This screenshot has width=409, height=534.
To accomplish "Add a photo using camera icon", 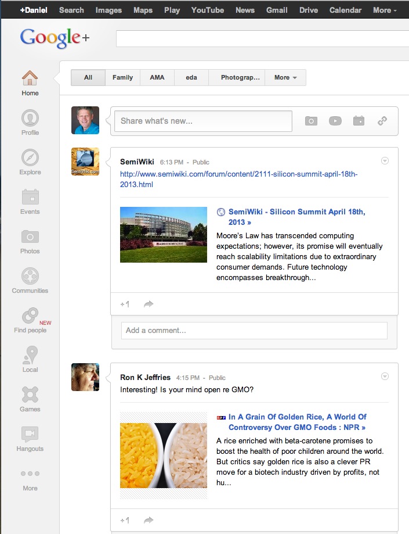I will pyautogui.click(x=312, y=121).
